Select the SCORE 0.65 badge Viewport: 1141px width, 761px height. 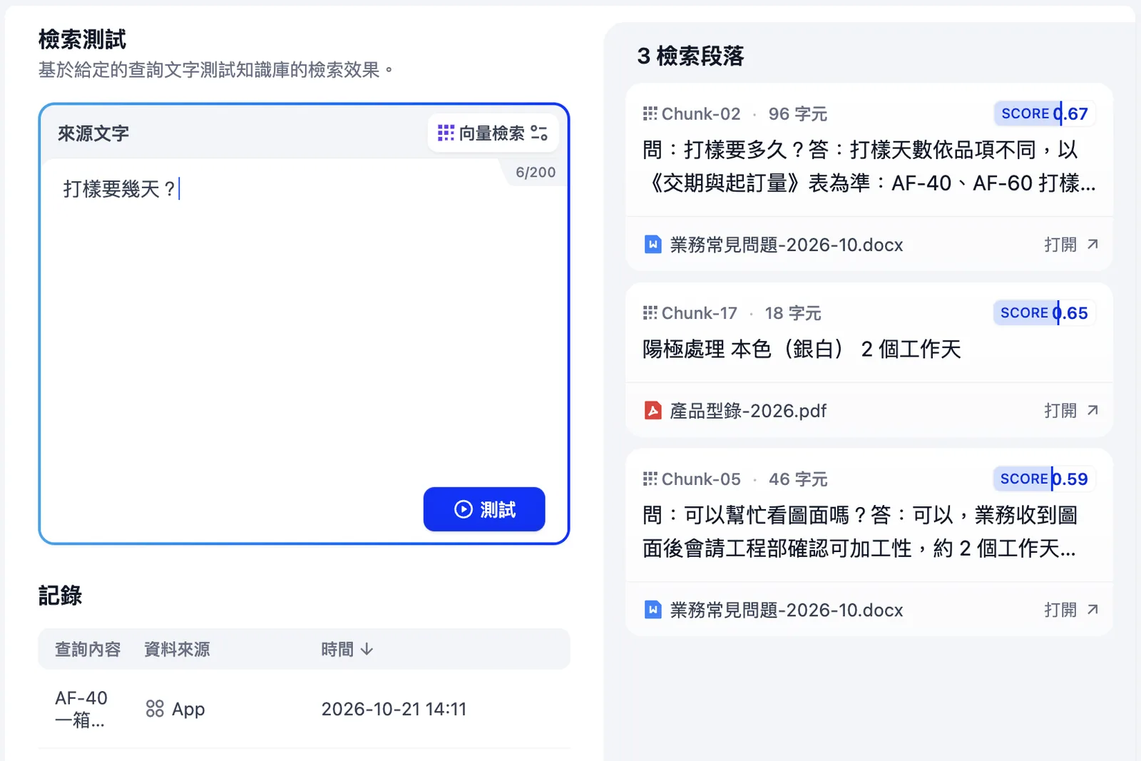coord(1044,312)
